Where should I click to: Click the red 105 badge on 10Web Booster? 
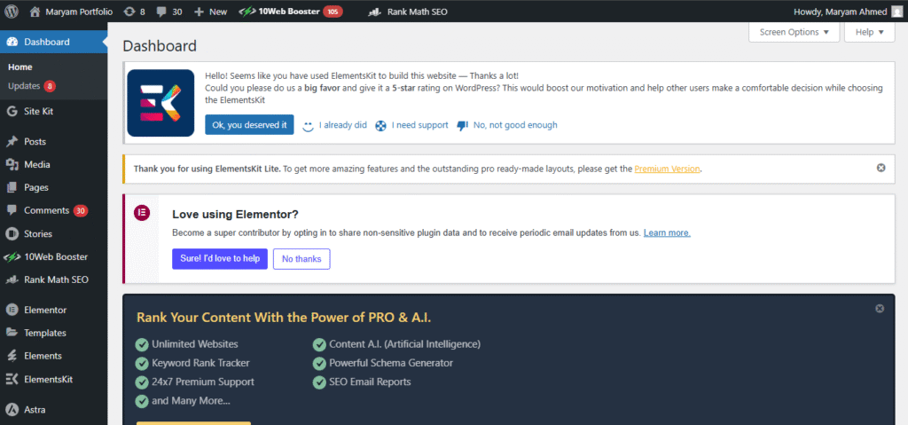[x=333, y=11]
